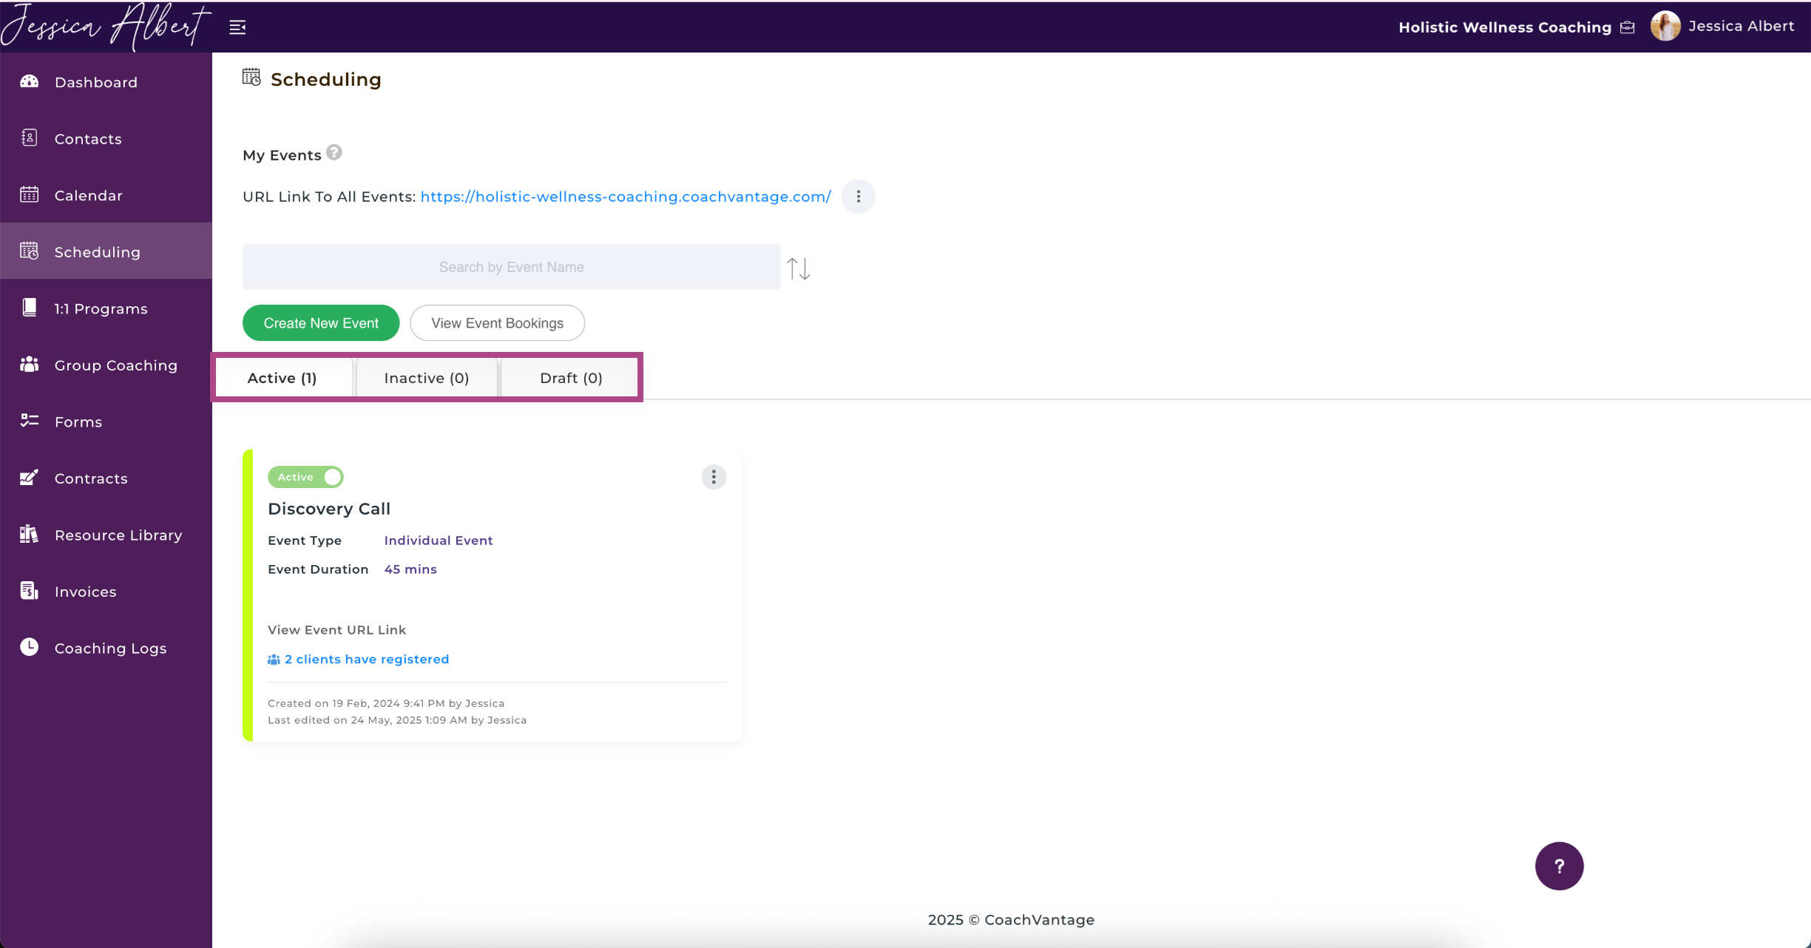The width and height of the screenshot is (1811, 948).
Task: Click the Individual Event type value
Action: (x=439, y=541)
